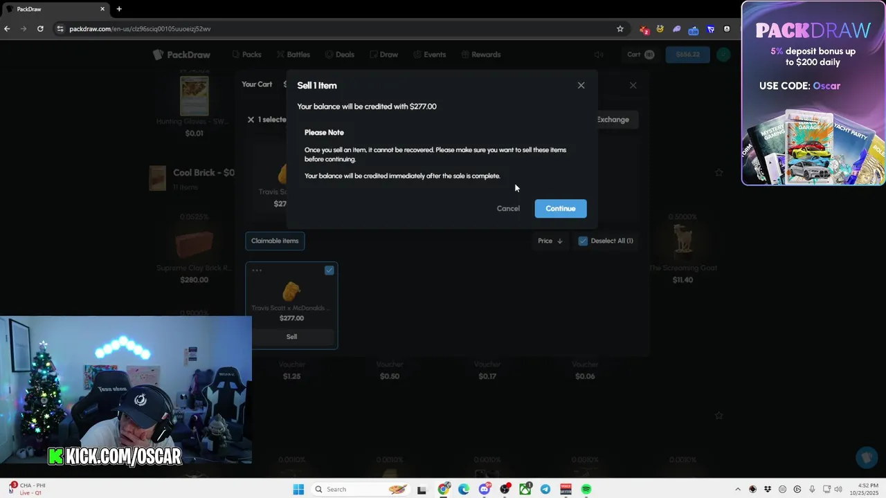
Task: Click the microphone tray icon
Action: (x=812, y=489)
